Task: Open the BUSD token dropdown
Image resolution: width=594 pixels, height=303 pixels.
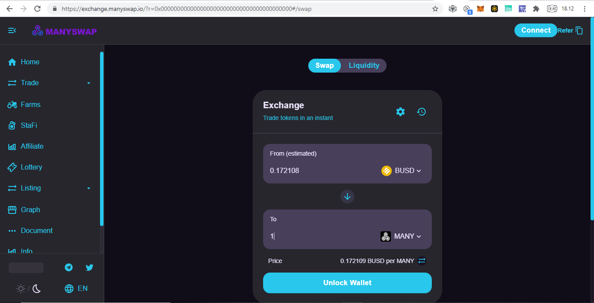Action: [x=401, y=170]
